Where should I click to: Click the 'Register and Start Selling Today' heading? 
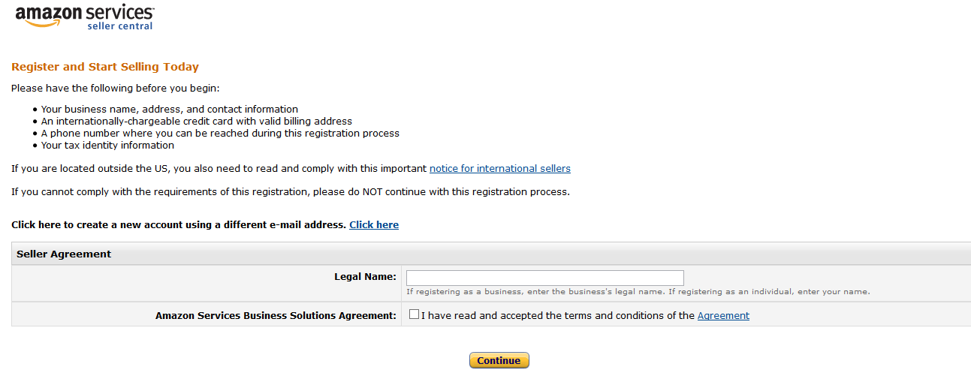point(105,67)
